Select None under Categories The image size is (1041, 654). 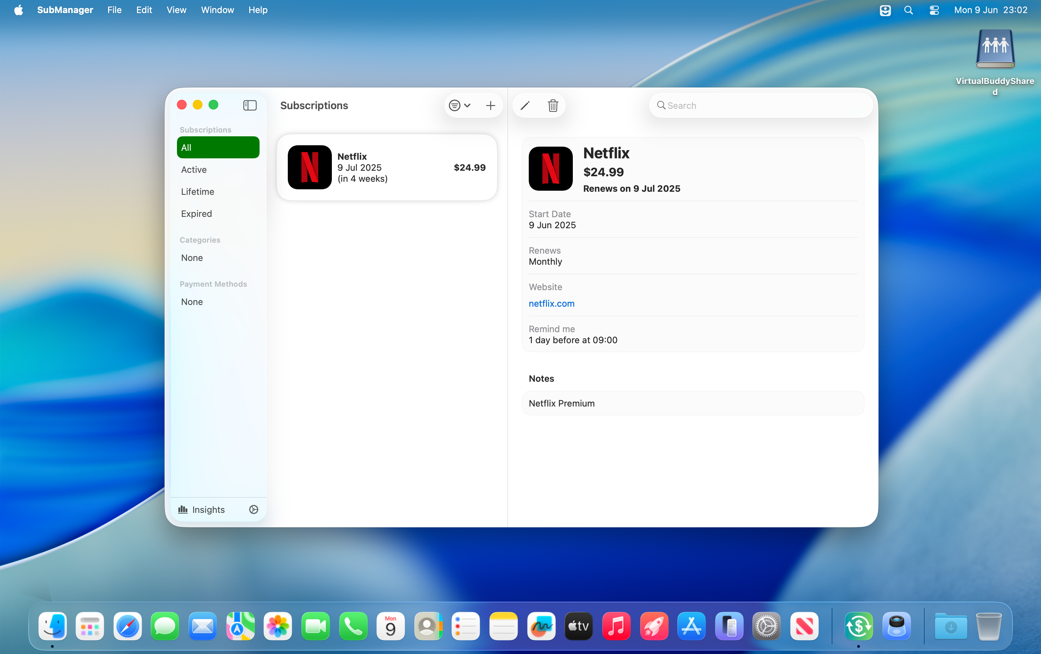click(x=218, y=257)
